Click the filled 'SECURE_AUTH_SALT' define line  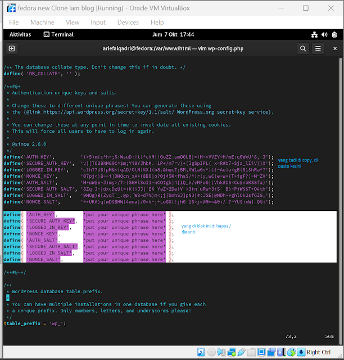pos(139,189)
